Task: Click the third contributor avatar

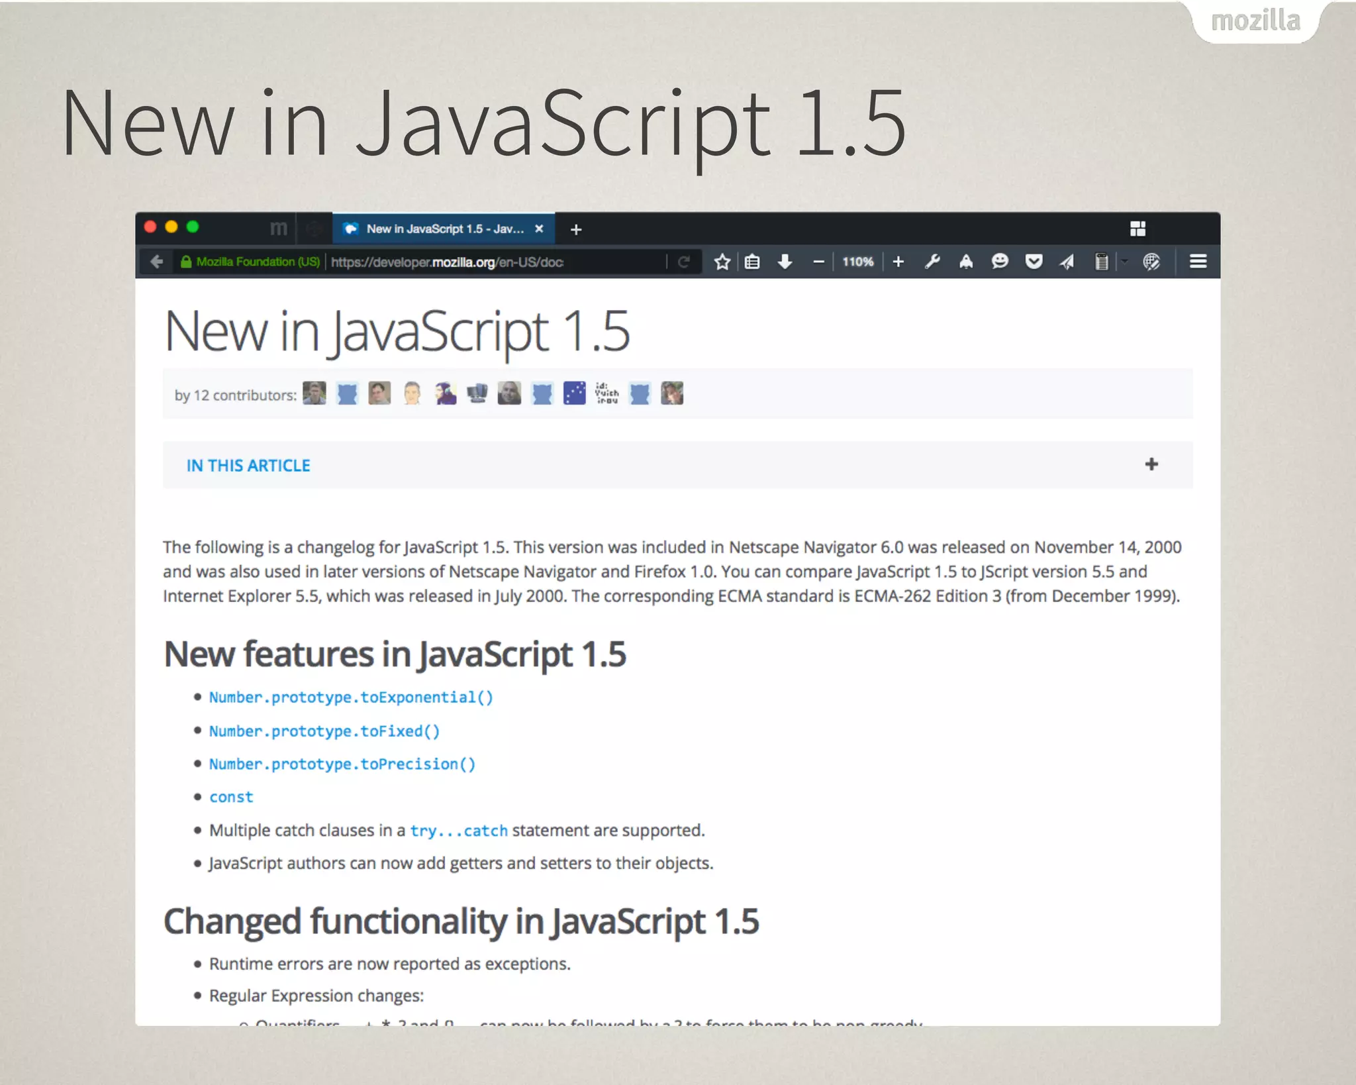Action: point(379,393)
